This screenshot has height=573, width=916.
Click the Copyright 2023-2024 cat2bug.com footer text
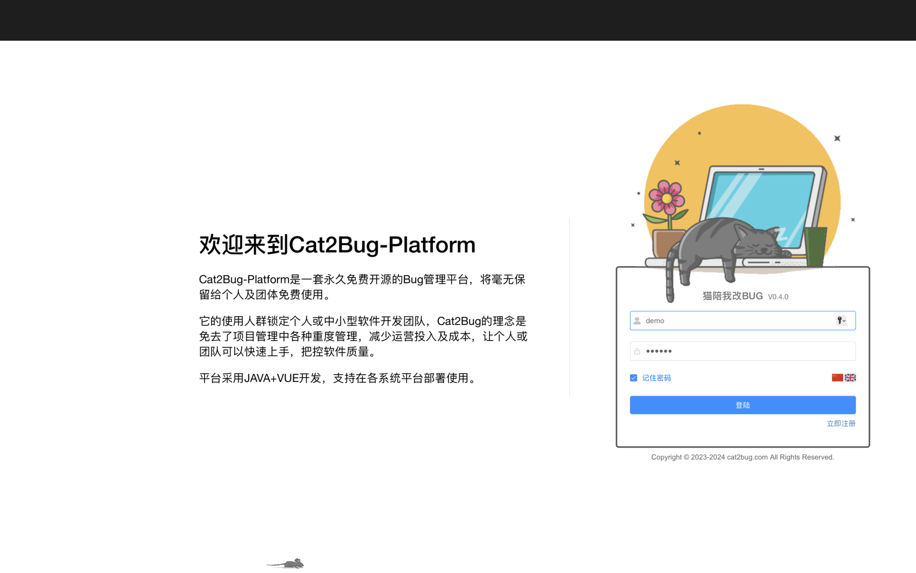[x=742, y=457]
